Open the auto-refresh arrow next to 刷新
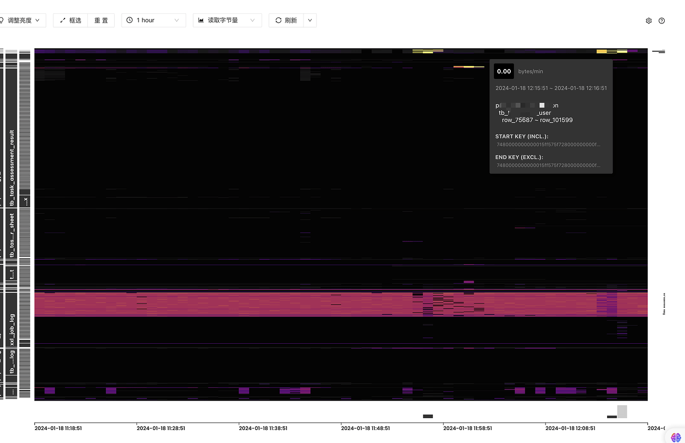 pos(310,20)
